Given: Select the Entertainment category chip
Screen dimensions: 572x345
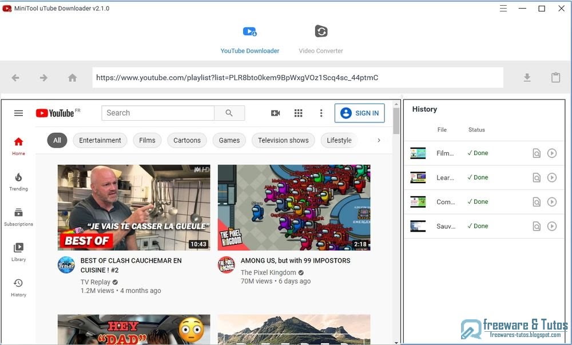Looking at the screenshot, I should coord(100,140).
